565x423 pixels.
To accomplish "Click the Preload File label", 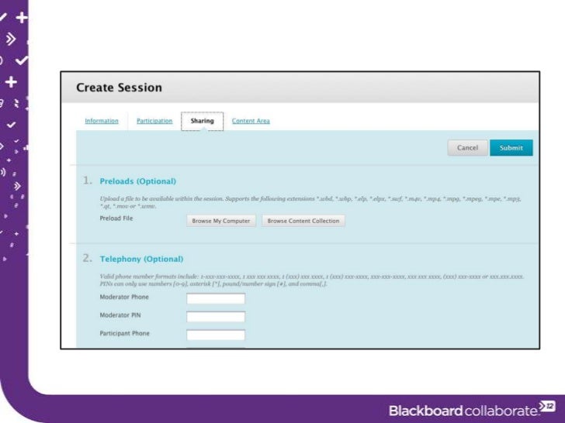I will click(116, 218).
